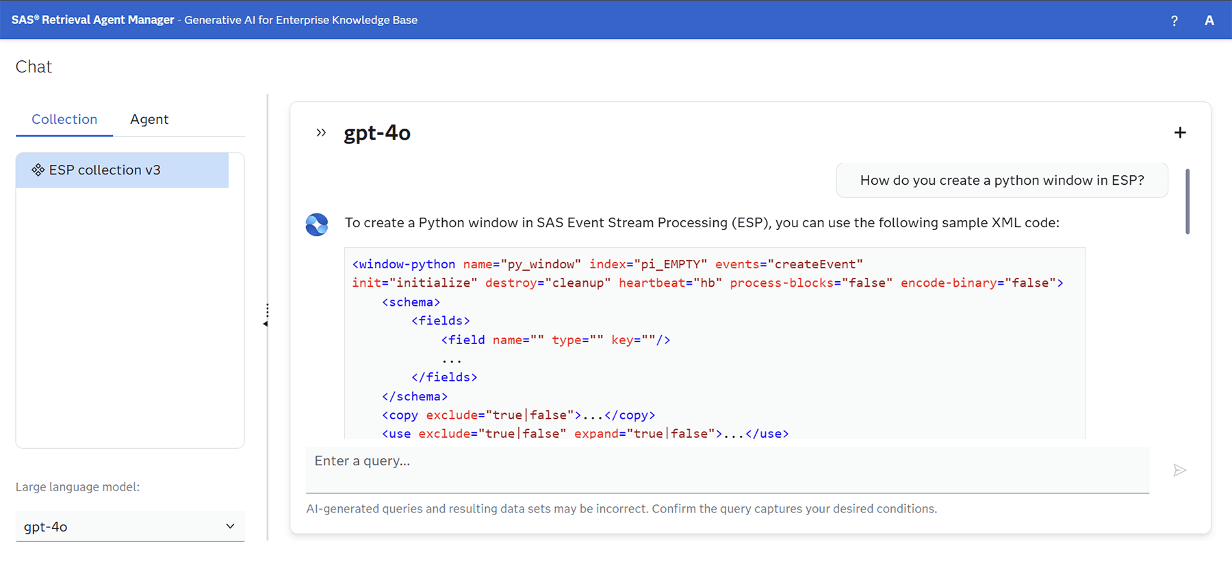Open the Large language model dropdown
Screen dimensions: 1232x561
point(130,526)
